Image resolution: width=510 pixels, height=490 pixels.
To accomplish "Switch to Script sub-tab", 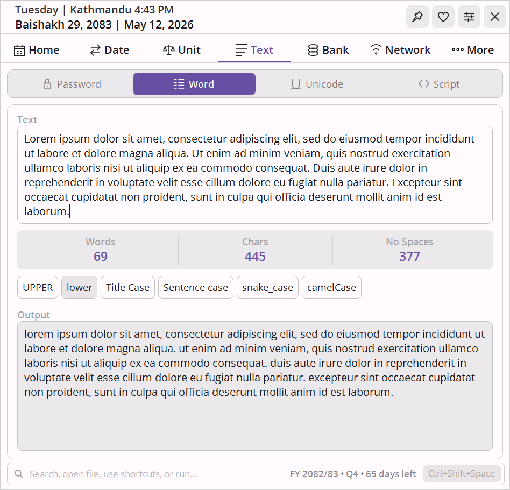I will click(439, 84).
